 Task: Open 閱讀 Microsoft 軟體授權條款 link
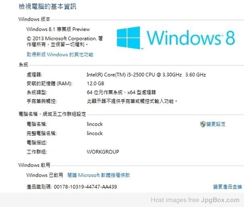(99, 175)
